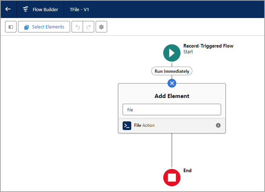Select the File Action result
The image size is (265, 192).
(x=172, y=125)
